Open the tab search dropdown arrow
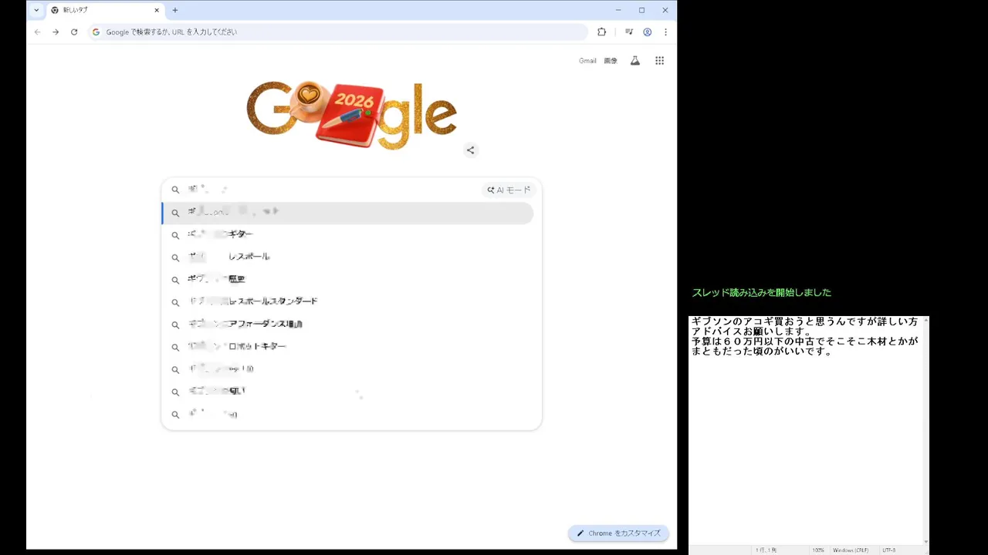988x555 pixels. click(x=36, y=10)
